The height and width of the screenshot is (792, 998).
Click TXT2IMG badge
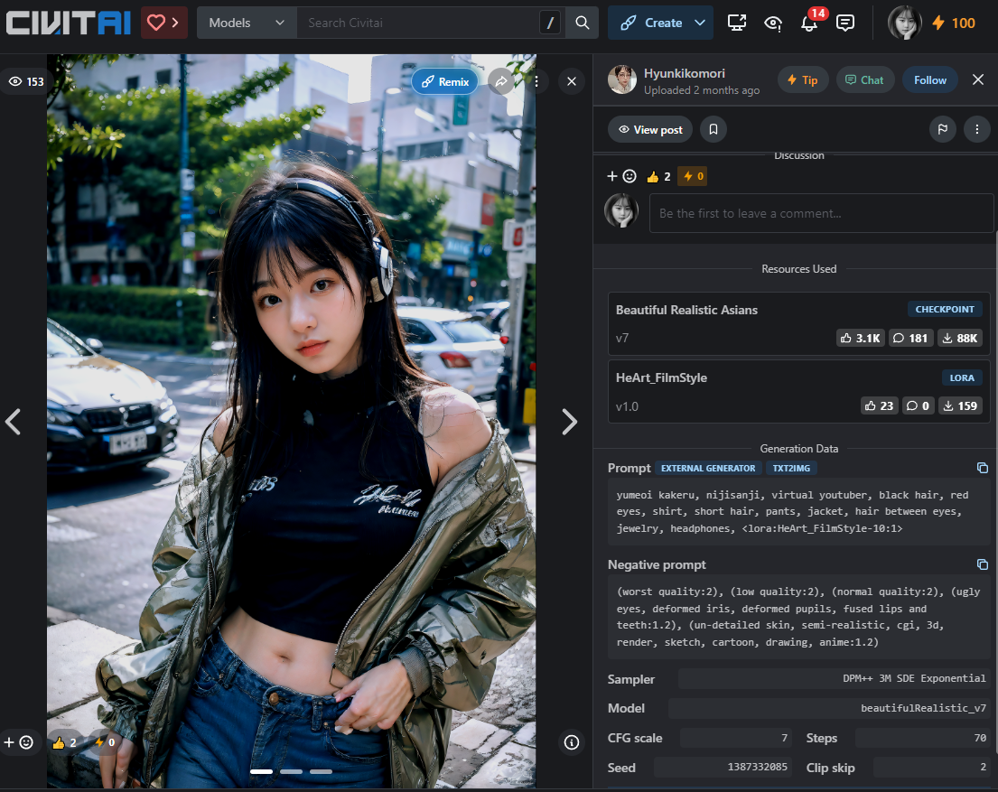[791, 468]
